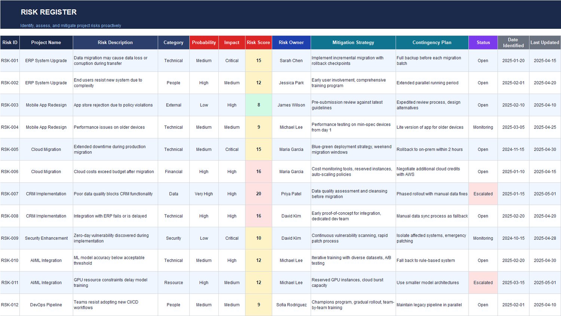Select the Risk ID column header

[10, 42]
